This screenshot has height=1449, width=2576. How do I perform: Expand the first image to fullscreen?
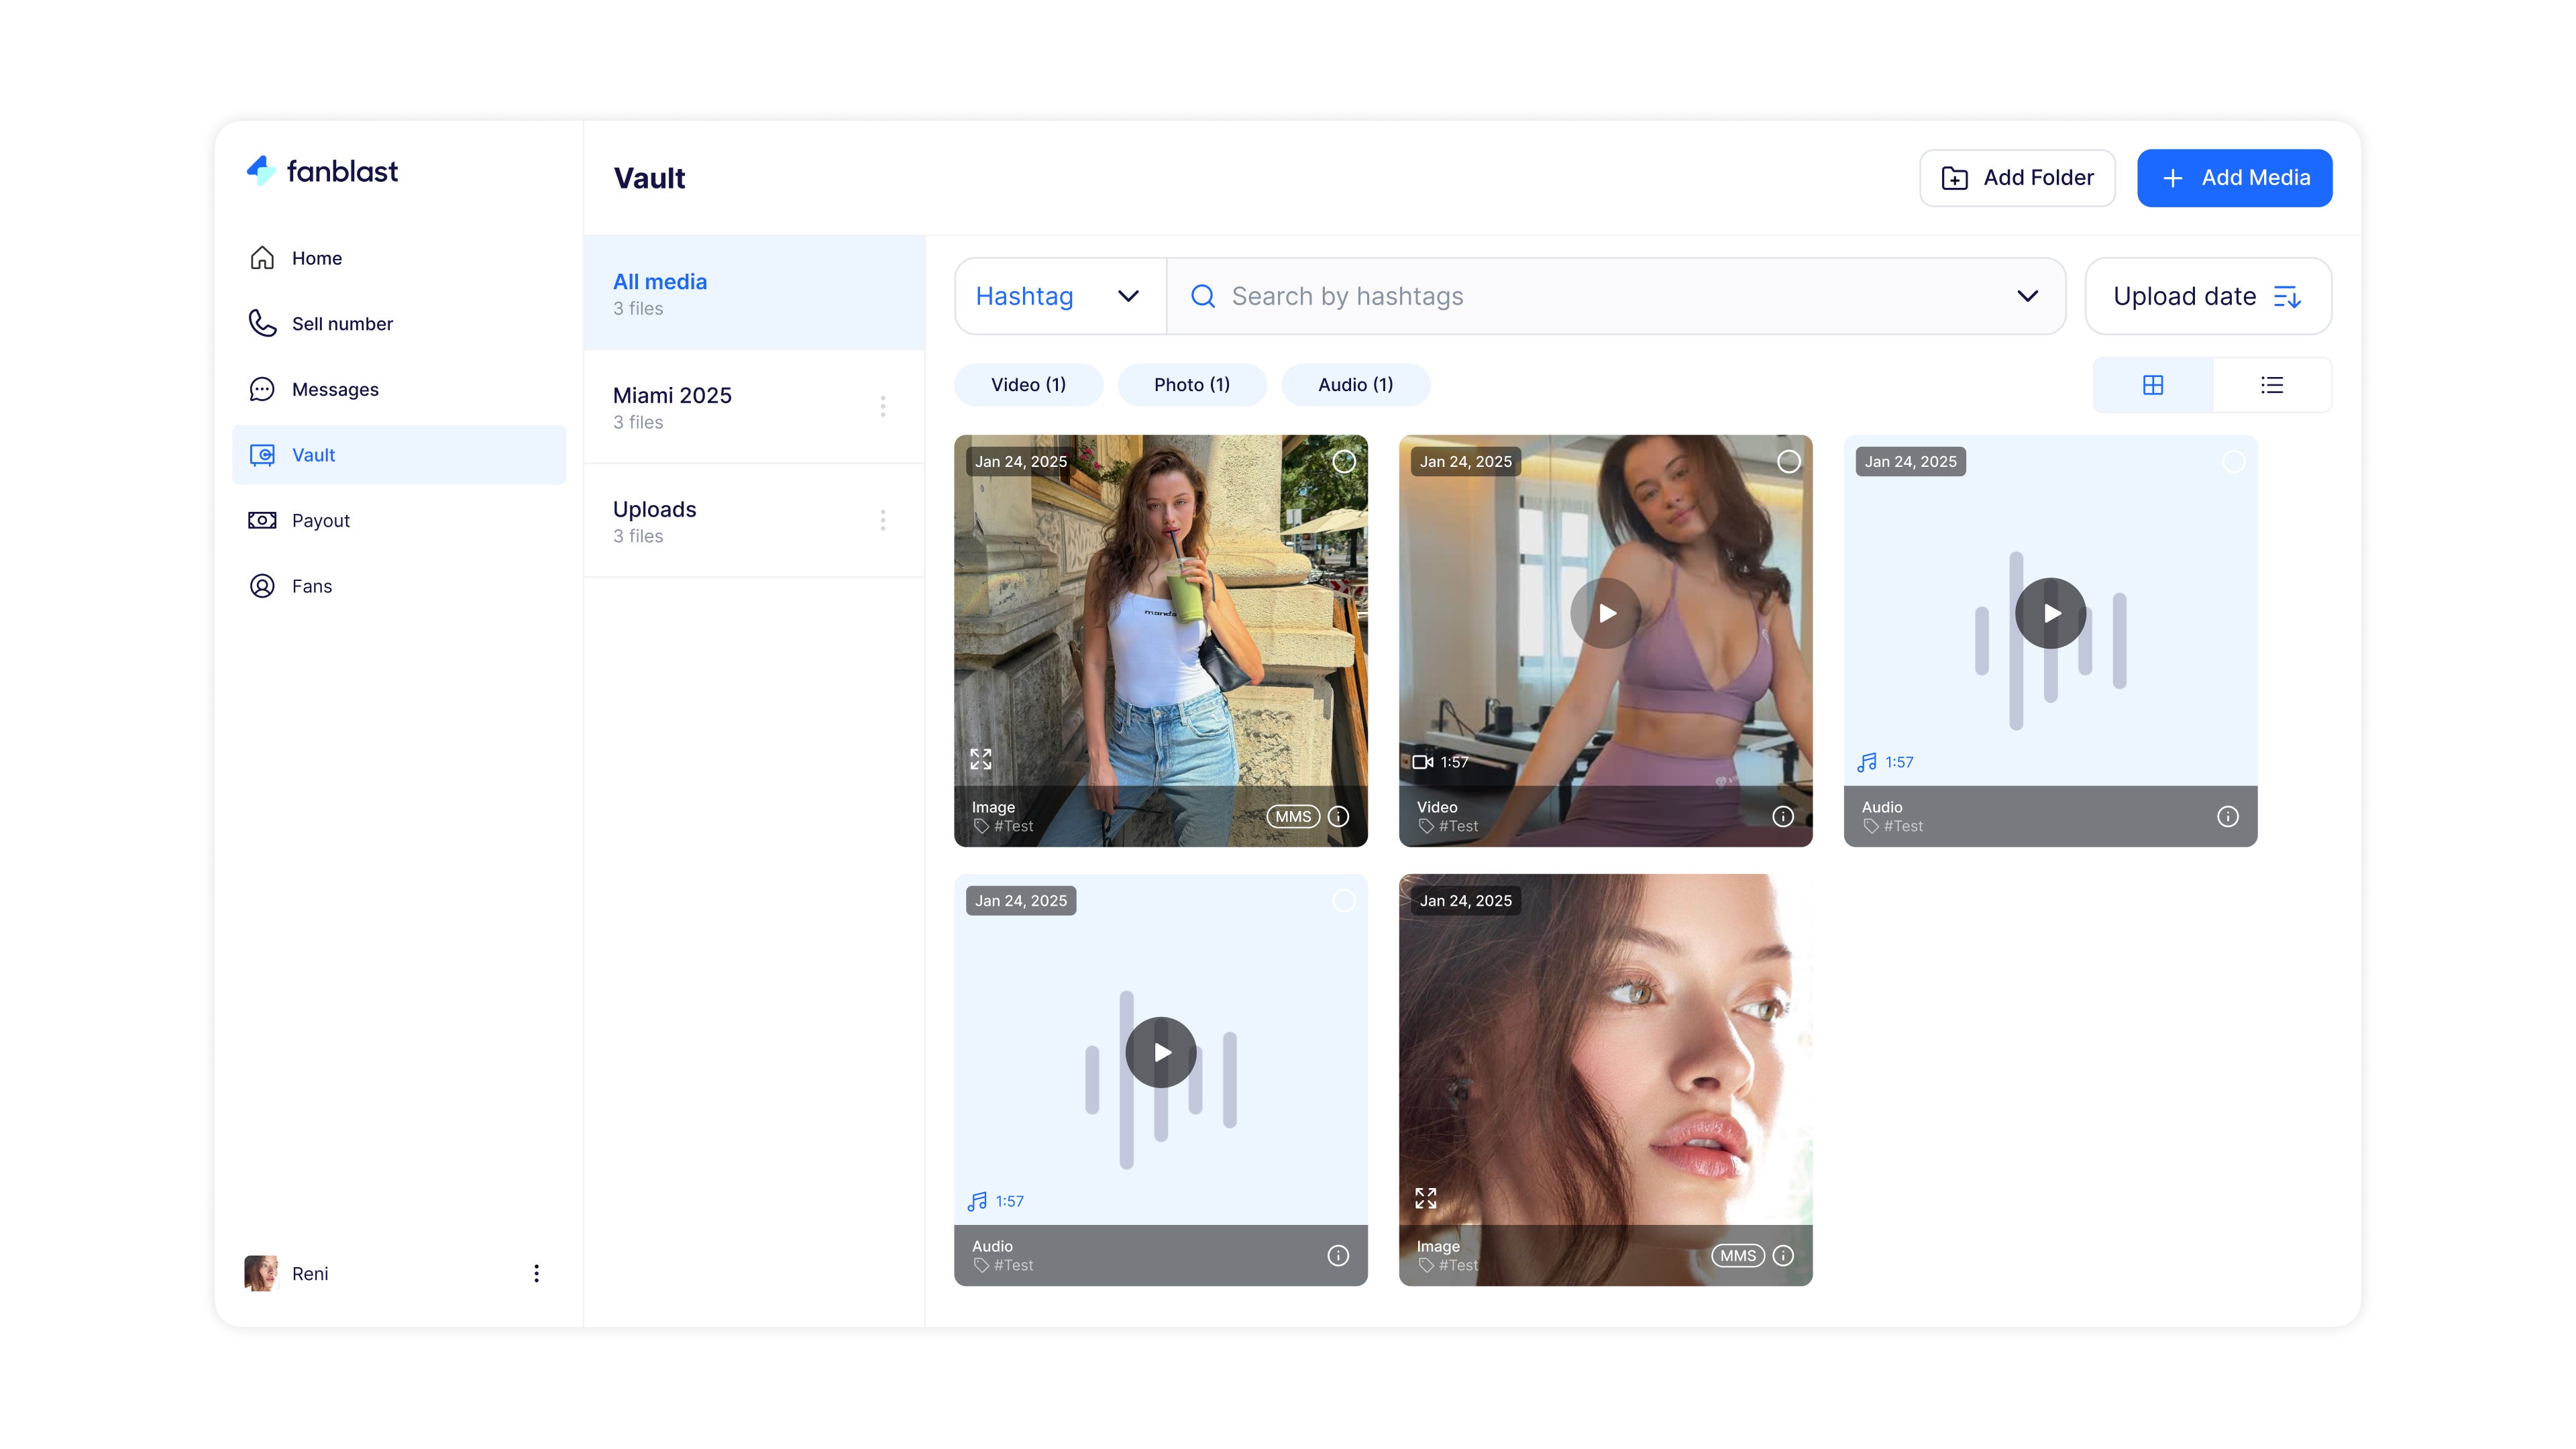(980, 758)
